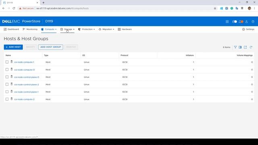Open the PowerStore apps grid icon
Screen dimensions: 258x145
pyautogui.click(x=227, y=21)
